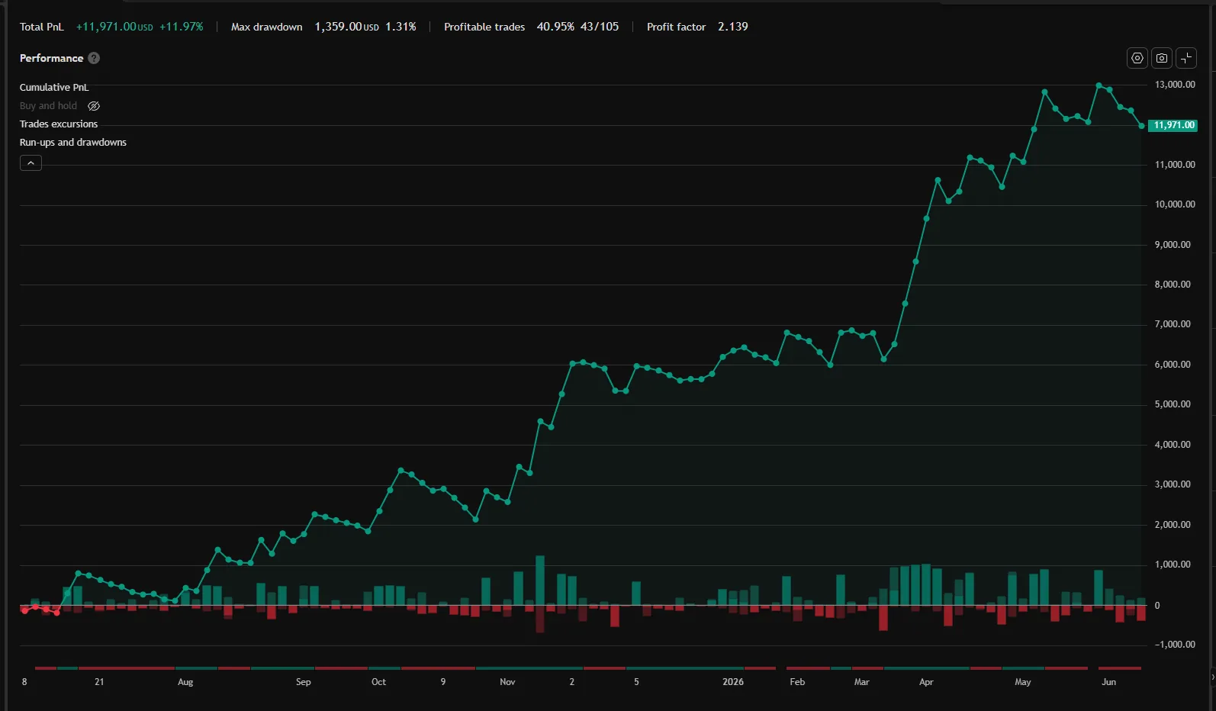Click the '+11.97%' PnL percentage

click(182, 27)
